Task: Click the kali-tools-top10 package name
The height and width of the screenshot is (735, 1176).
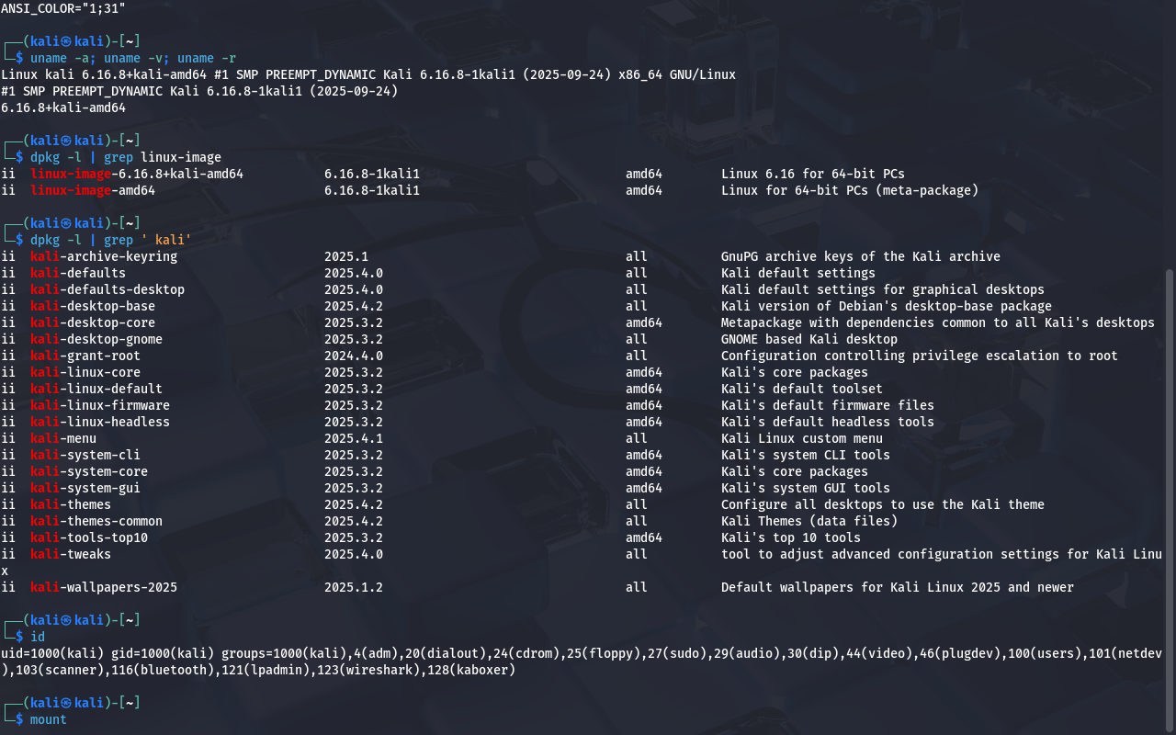Action: coord(88,537)
